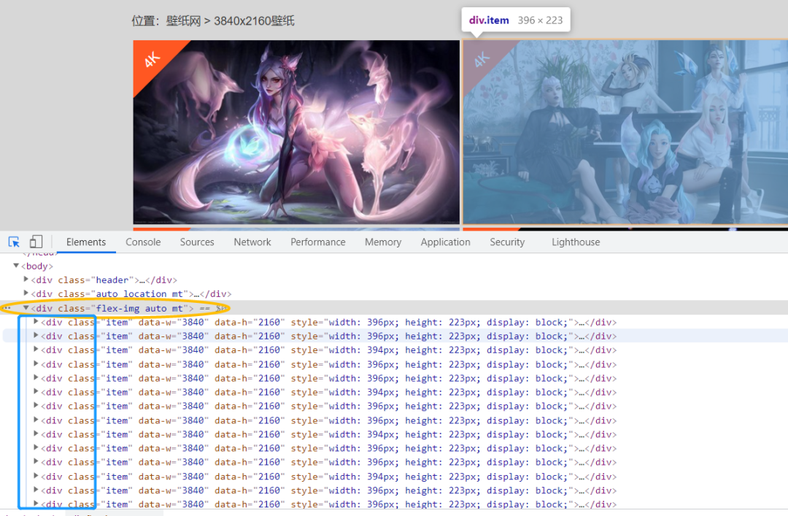The height and width of the screenshot is (516, 788).
Task: Open the highlighted group wallpaper thumbnail
Action: [x=625, y=132]
